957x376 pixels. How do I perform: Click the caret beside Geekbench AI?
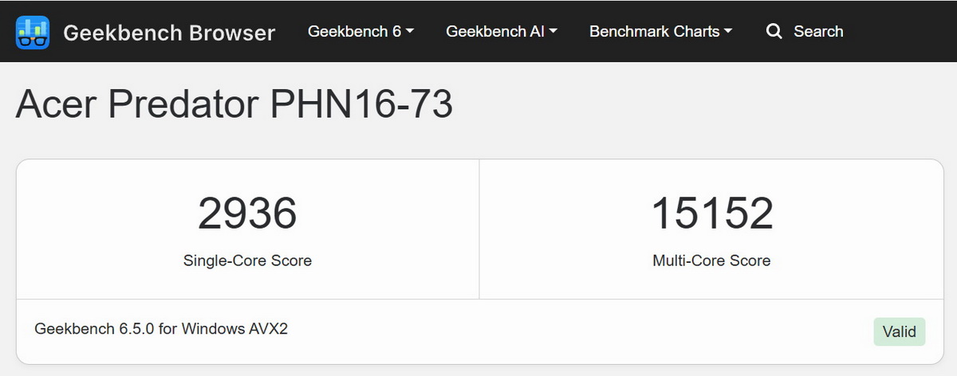click(553, 32)
